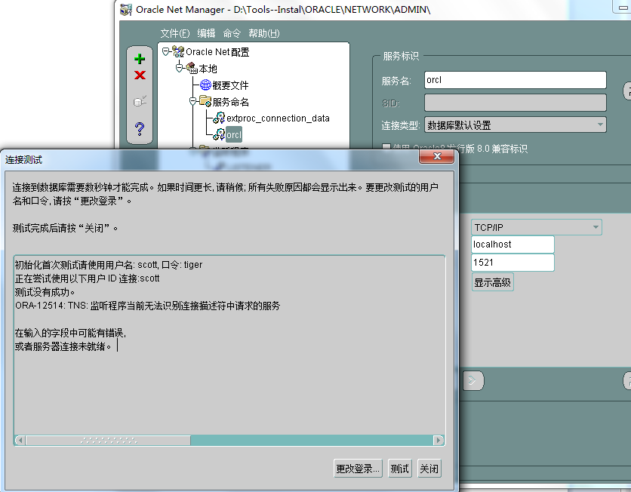The width and height of the screenshot is (631, 492).
Task: Select the 概要文件 tree item
Action: click(x=230, y=85)
